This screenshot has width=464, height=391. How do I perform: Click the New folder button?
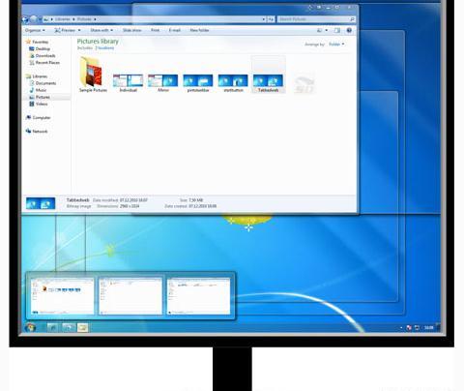click(199, 30)
